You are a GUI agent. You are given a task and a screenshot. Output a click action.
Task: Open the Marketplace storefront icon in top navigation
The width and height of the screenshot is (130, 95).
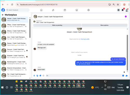(x=77, y=10)
